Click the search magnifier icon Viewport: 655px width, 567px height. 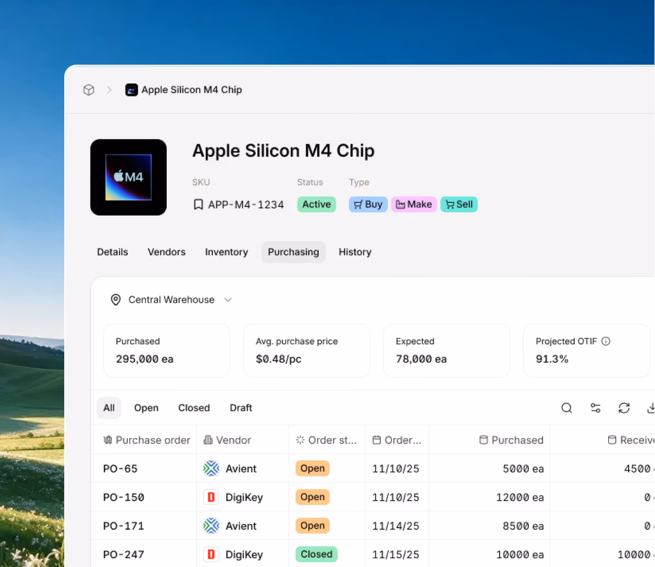(567, 408)
